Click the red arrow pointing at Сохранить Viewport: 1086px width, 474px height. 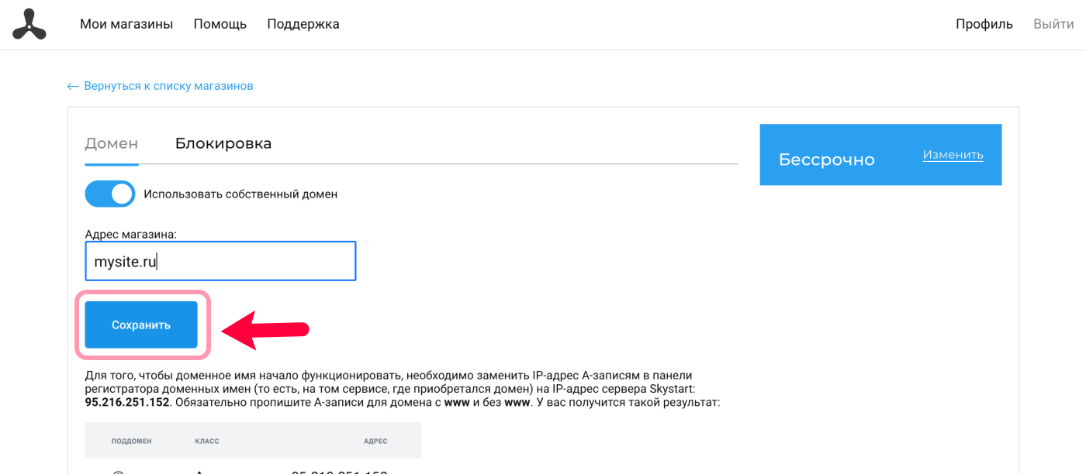[x=265, y=330]
